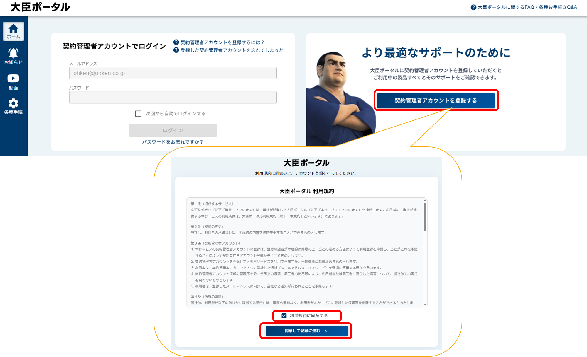Click the より最適なサポートのために headline
Image resolution: width=587 pixels, height=357 pixels.
[x=436, y=53]
